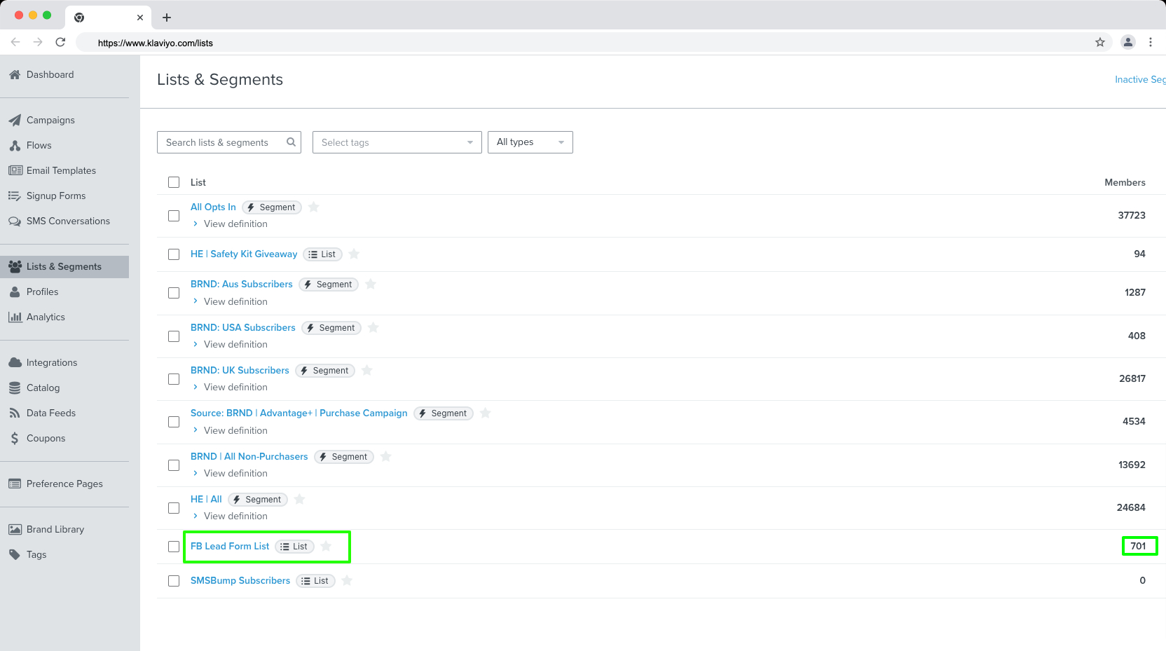Star the FB Lead Form List

click(326, 546)
